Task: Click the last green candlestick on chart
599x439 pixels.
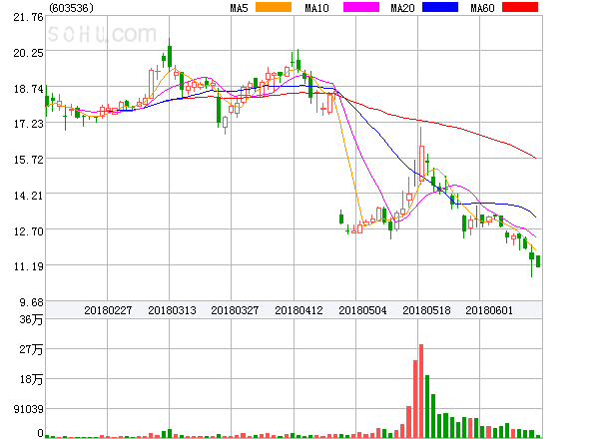Action: 538,261
